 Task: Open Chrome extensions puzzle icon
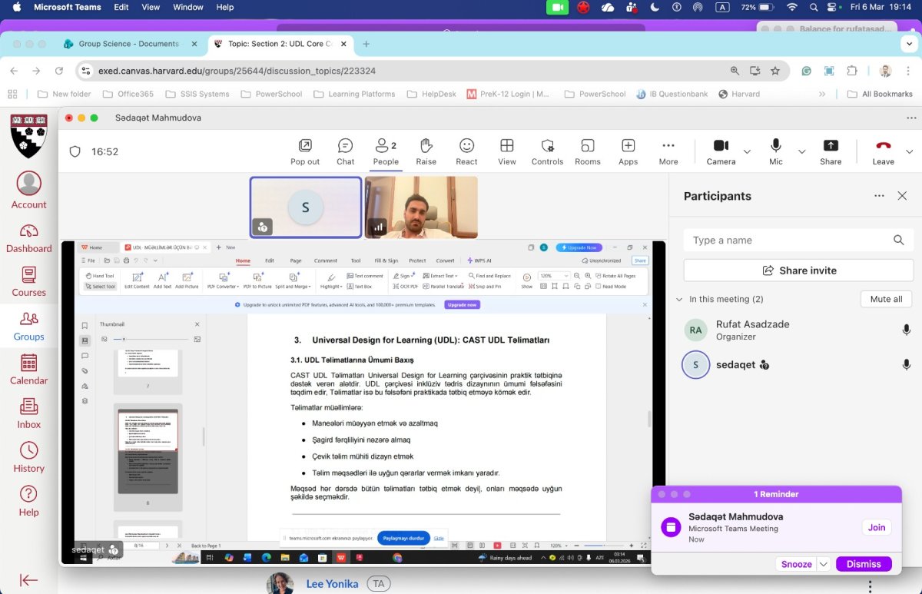852,71
